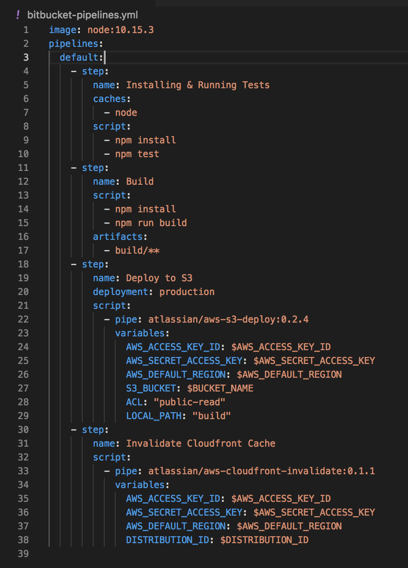Click the Deploy to S3 step name
408x568 pixels.
click(159, 278)
